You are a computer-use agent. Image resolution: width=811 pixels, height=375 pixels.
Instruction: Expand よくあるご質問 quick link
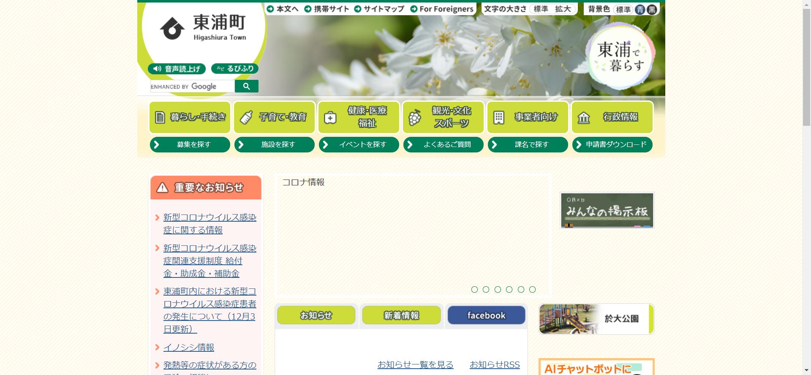point(444,144)
